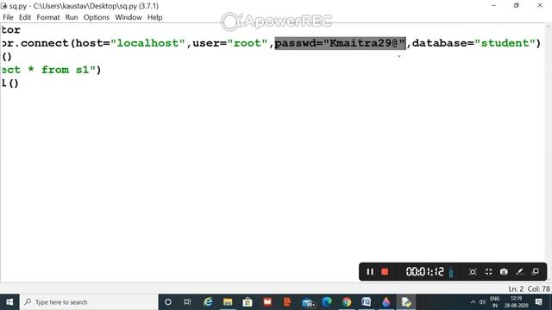Click the taskbar search box
The image size is (552, 310).
89,302
